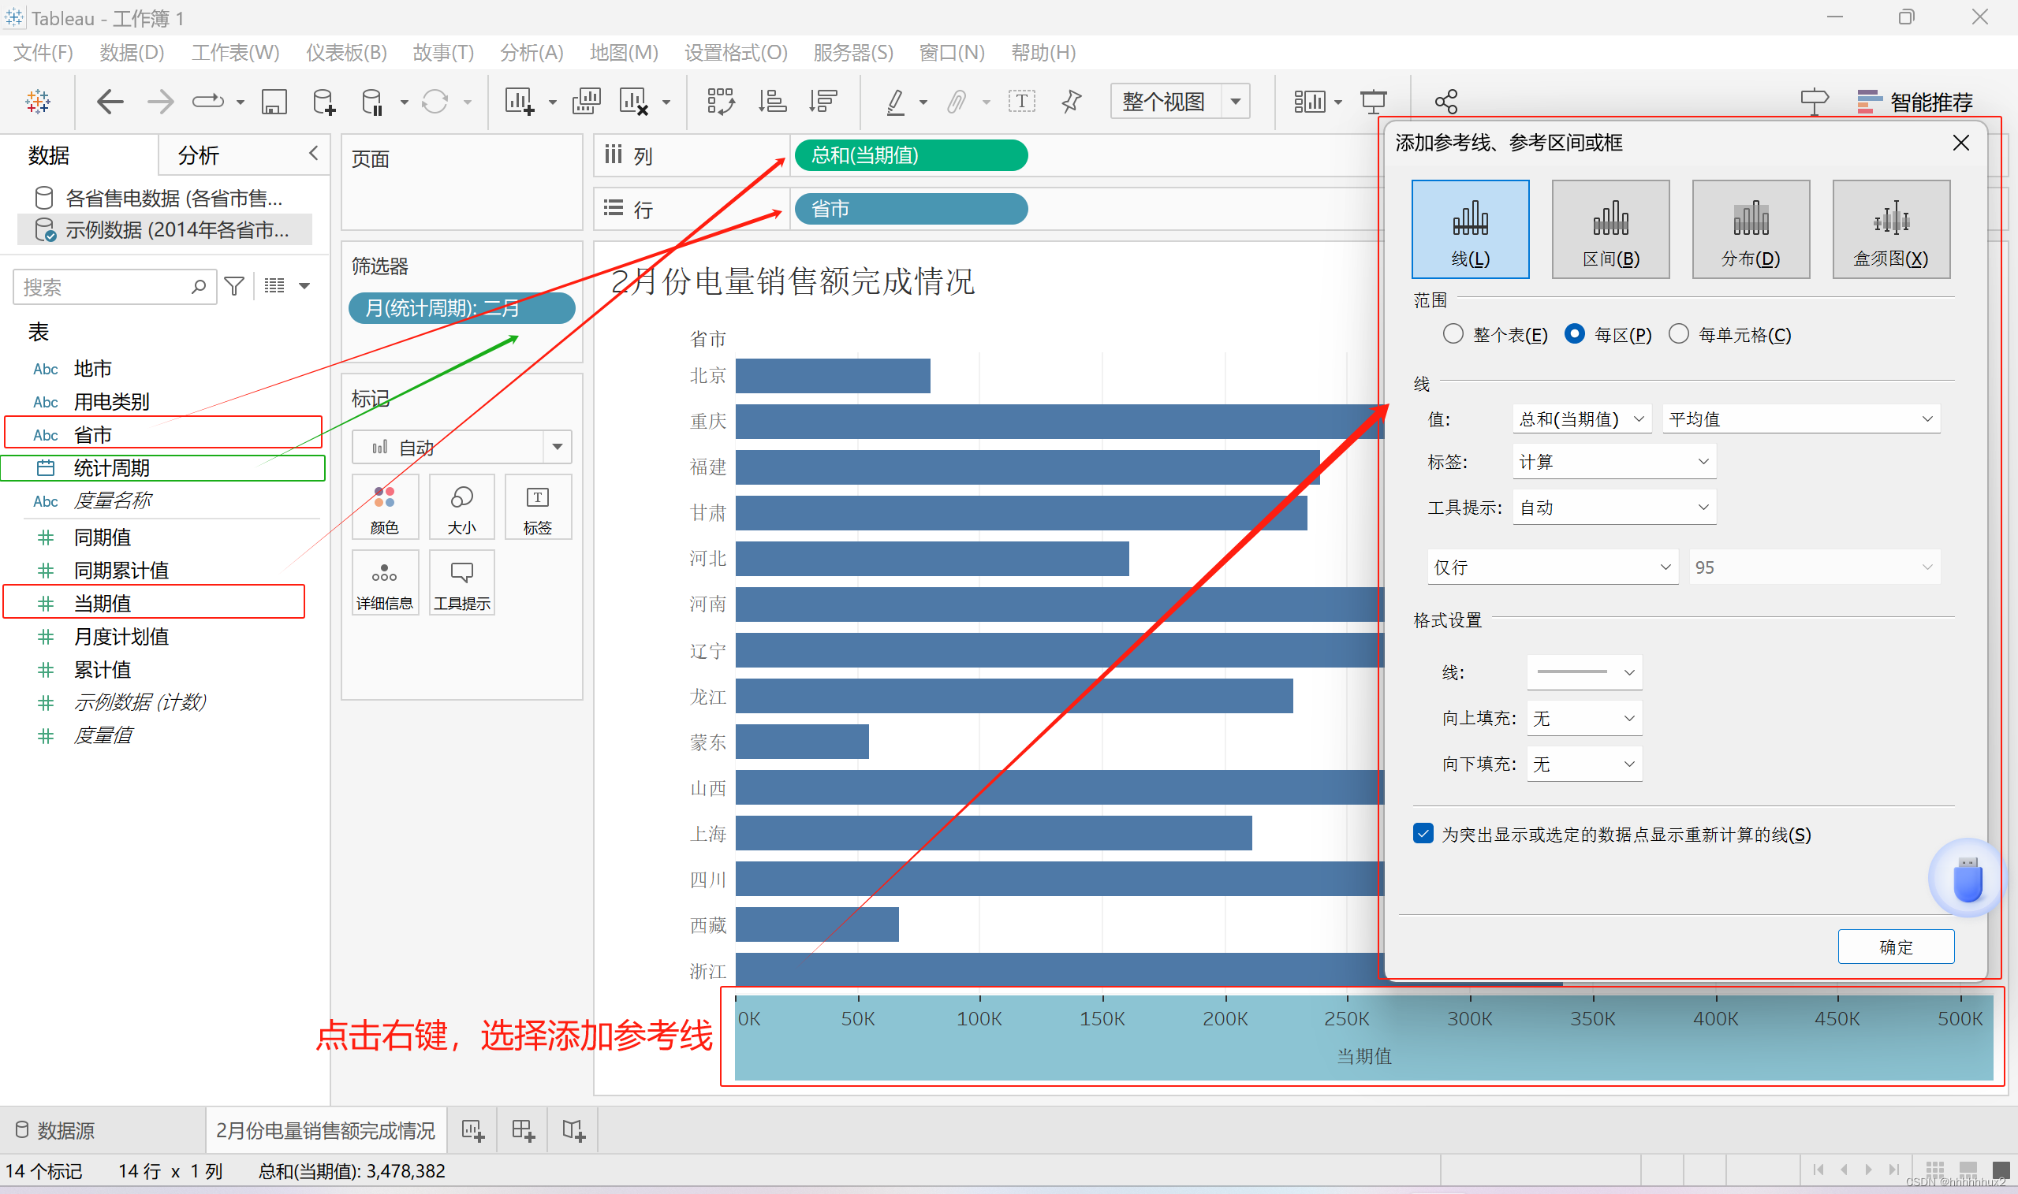Click the new worksheet tab icon
Image resolution: width=2018 pixels, height=1194 pixels.
click(x=472, y=1130)
